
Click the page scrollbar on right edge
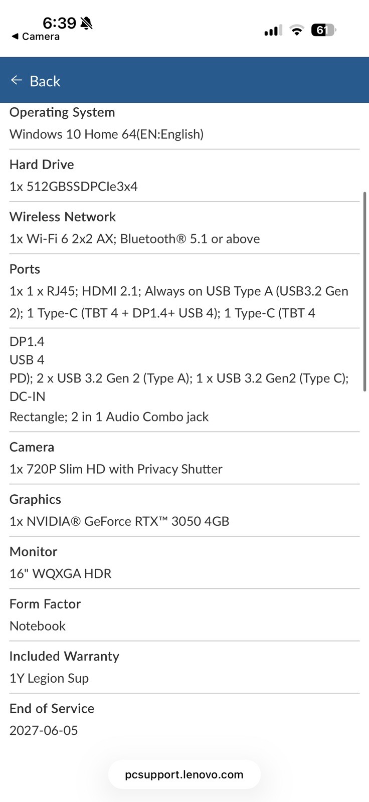click(x=364, y=291)
